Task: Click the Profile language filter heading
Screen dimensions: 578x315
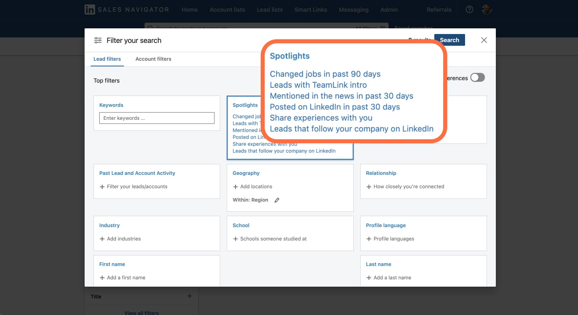Action: tap(386, 226)
